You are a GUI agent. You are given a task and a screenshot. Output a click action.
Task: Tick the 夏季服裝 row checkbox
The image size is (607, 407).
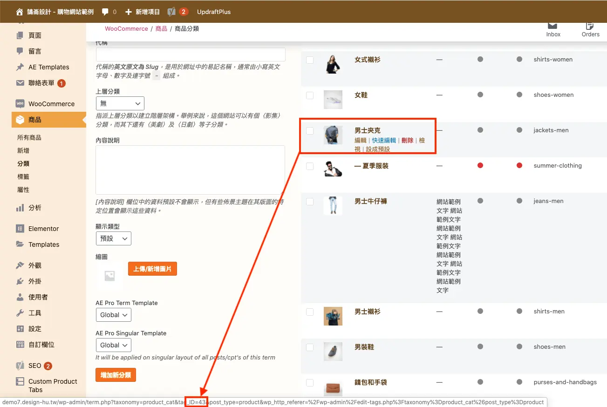point(310,166)
